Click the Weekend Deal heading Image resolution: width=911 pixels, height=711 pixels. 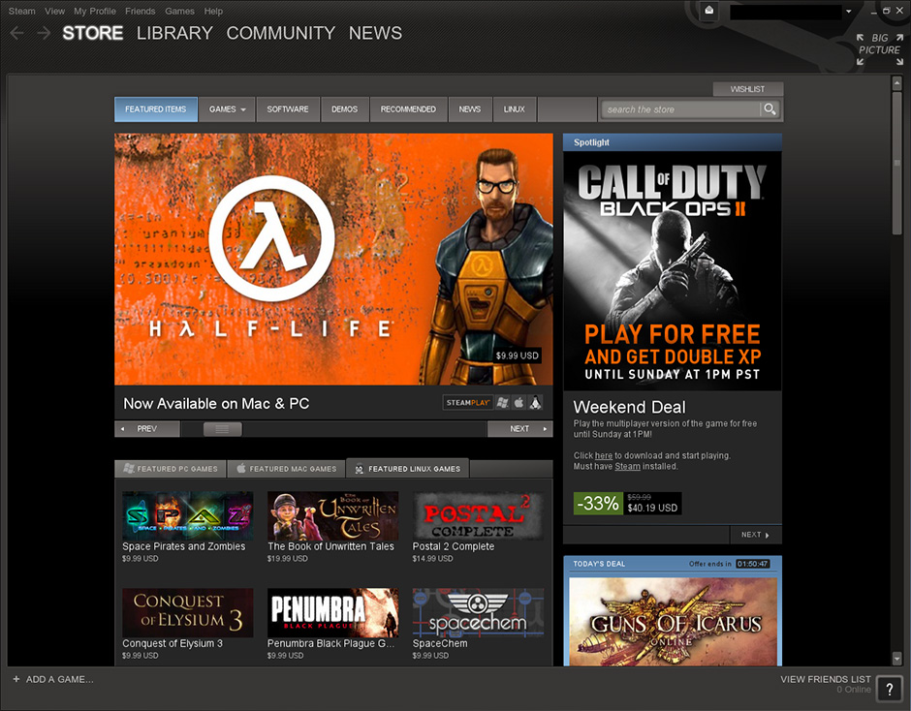pyautogui.click(x=629, y=407)
